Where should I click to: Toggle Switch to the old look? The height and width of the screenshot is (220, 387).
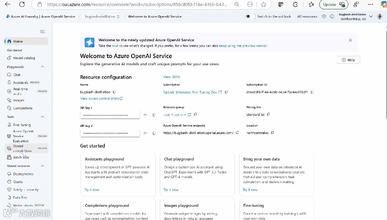pyautogui.click(x=250, y=16)
